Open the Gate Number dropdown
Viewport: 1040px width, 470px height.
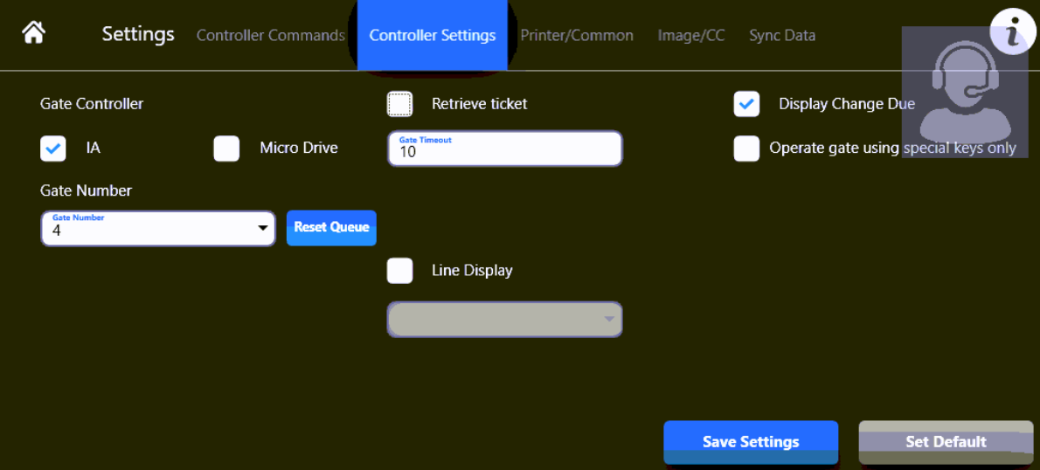pyautogui.click(x=158, y=229)
